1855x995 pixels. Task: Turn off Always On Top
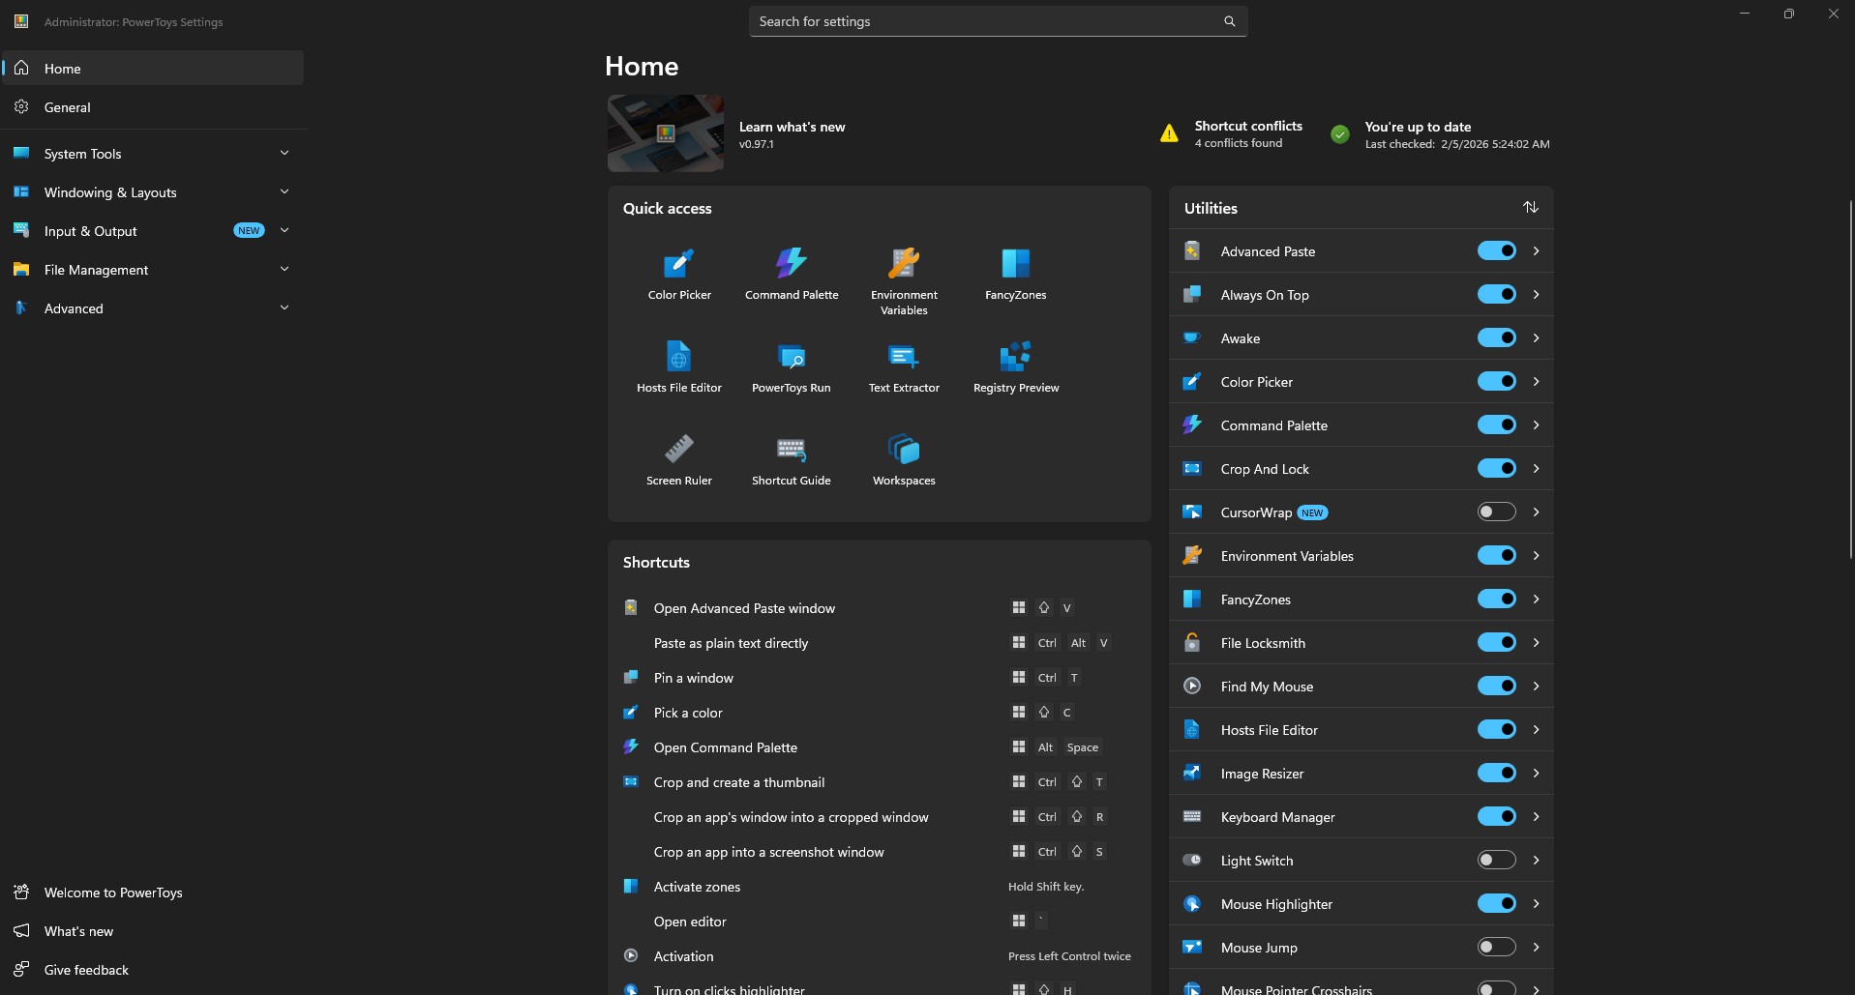1495,294
